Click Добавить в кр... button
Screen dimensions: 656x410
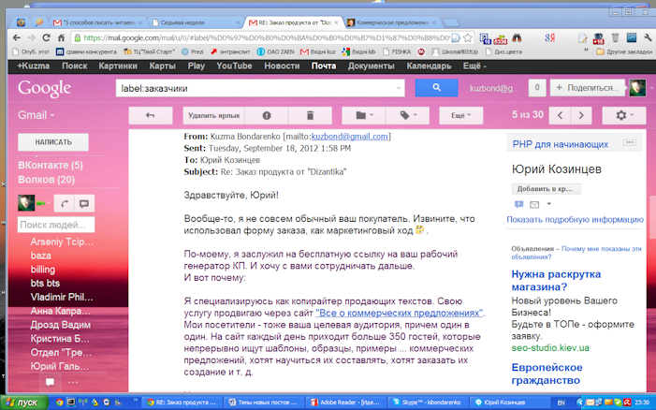tap(546, 189)
